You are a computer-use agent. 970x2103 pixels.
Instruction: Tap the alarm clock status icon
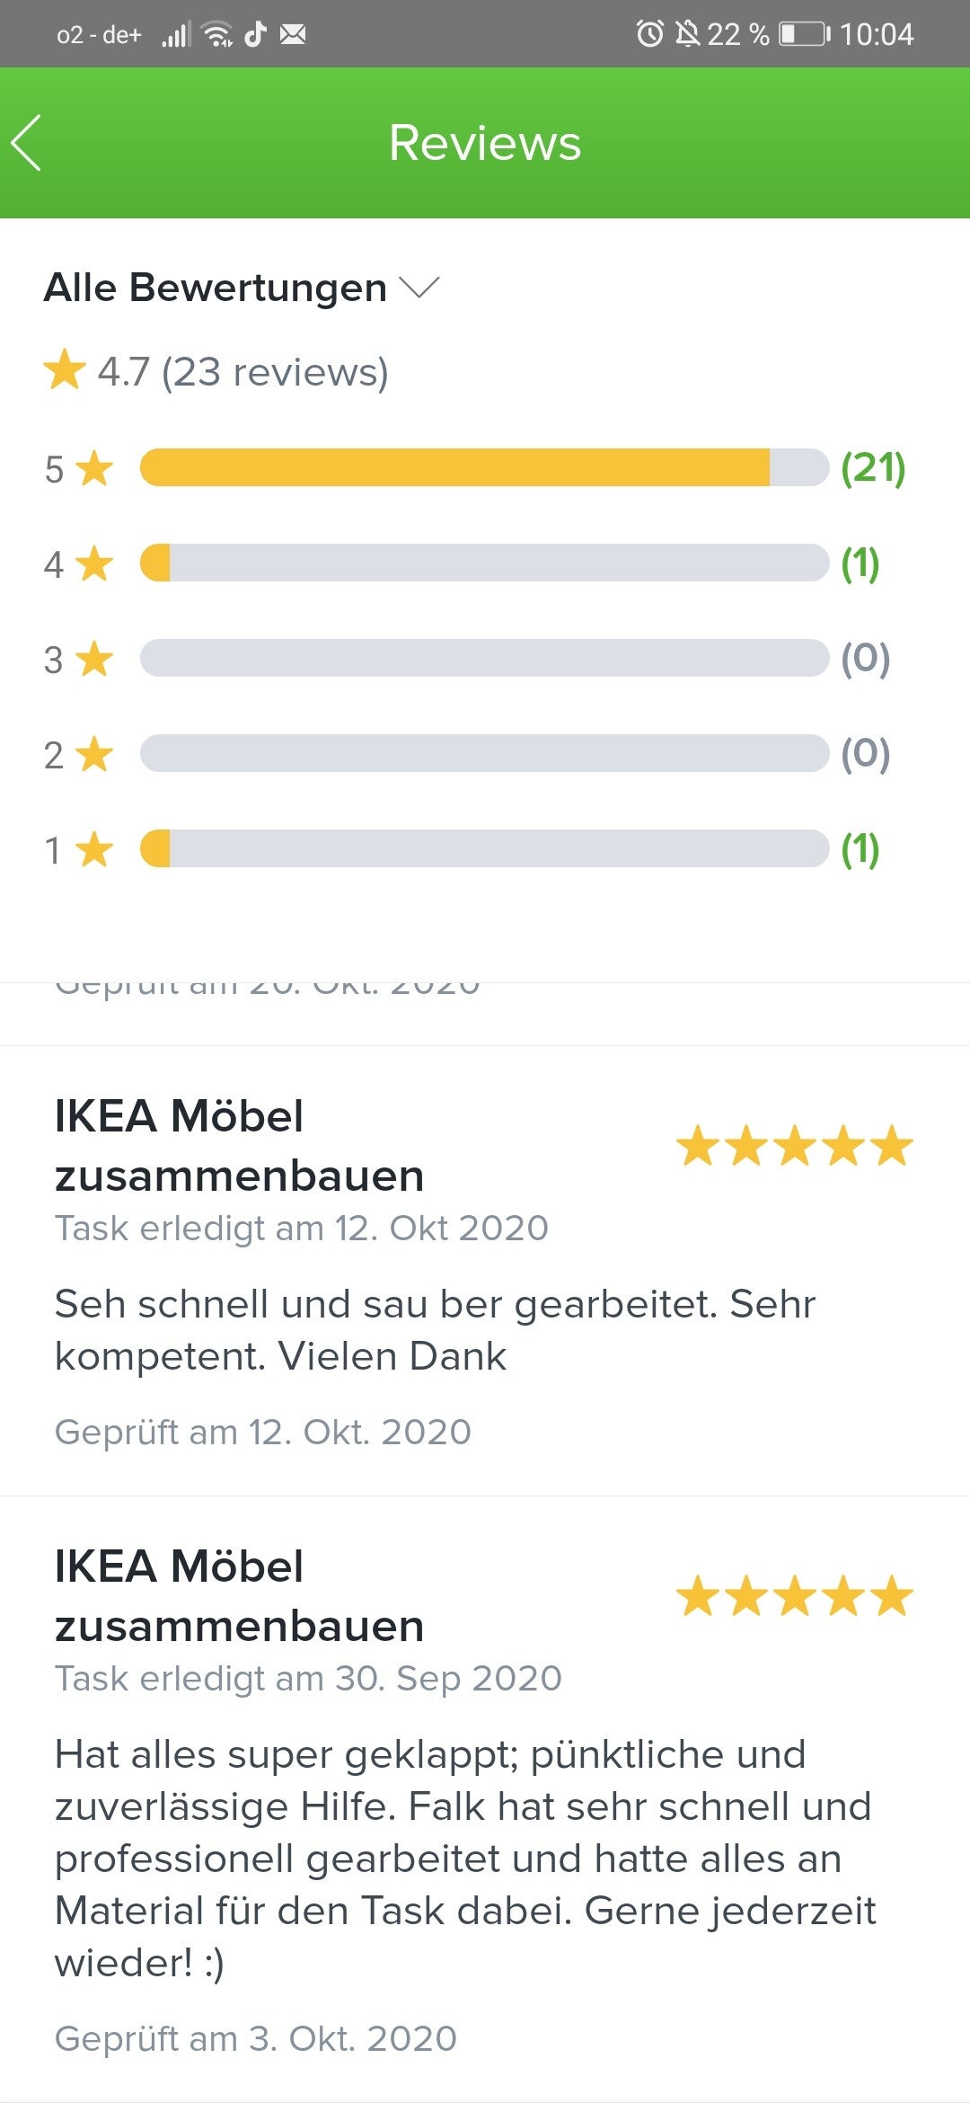pos(649,34)
